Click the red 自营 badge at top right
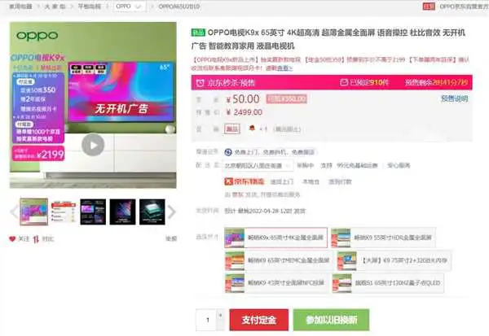 [x=429, y=7]
